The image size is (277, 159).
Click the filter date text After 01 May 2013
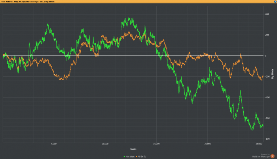click(x=18, y=2)
